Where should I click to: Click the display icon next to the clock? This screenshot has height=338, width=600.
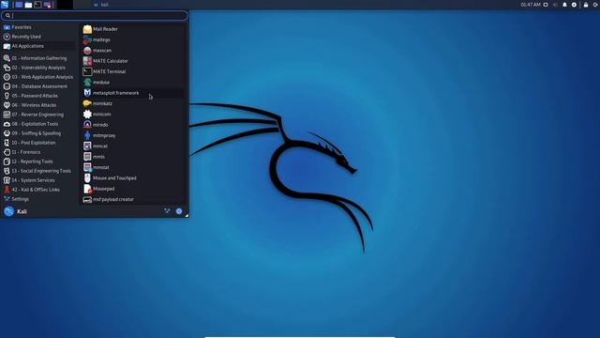pos(546,5)
